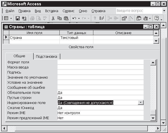
Task: Click the Undo arrow icon
Action: click(74, 18)
